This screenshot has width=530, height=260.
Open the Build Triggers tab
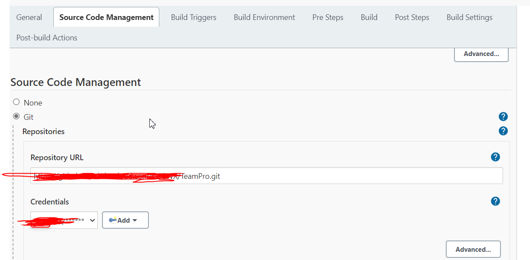pos(194,17)
